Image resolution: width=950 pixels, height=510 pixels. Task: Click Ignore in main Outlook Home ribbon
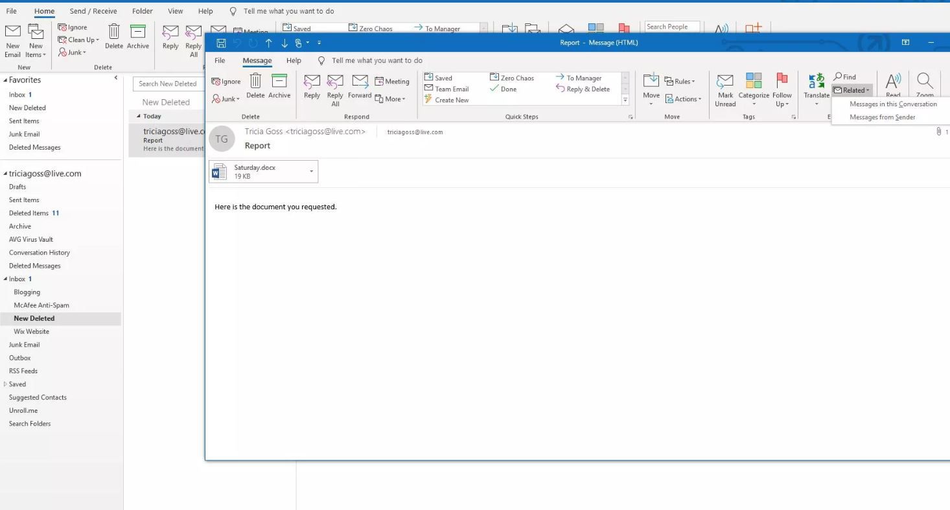coord(73,27)
